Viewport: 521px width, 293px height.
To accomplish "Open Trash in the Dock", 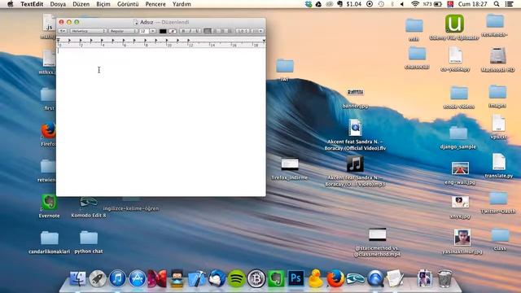I will [444, 278].
